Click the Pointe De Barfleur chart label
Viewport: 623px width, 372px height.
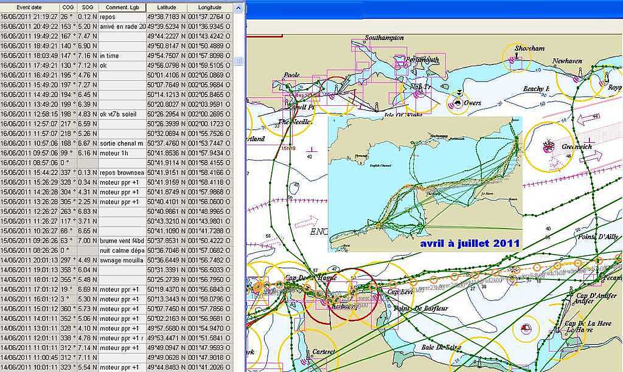coord(420,308)
